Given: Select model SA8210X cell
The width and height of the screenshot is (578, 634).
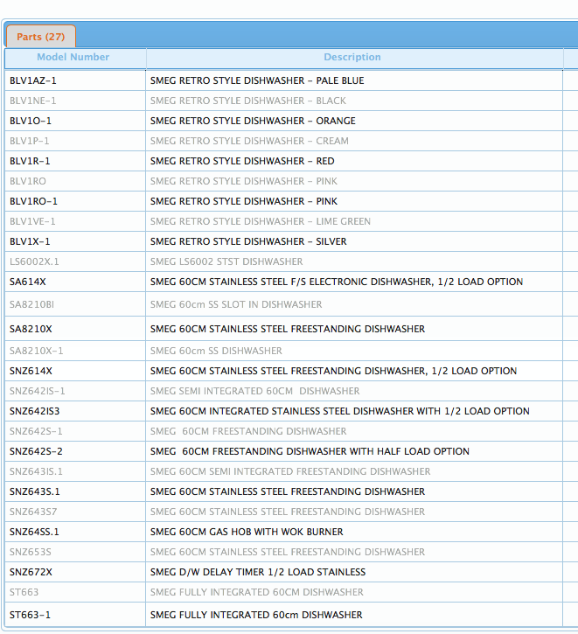Looking at the screenshot, I should pyautogui.click(x=75, y=329).
